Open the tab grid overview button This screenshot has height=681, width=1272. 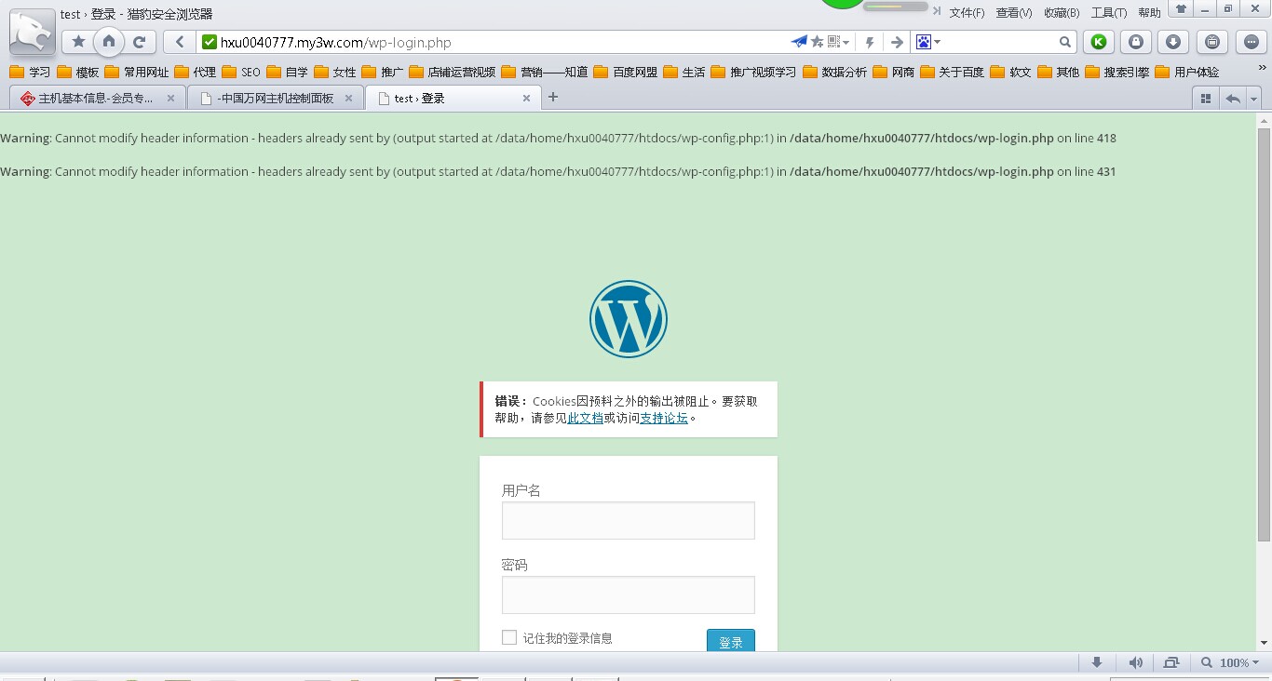pyautogui.click(x=1205, y=99)
